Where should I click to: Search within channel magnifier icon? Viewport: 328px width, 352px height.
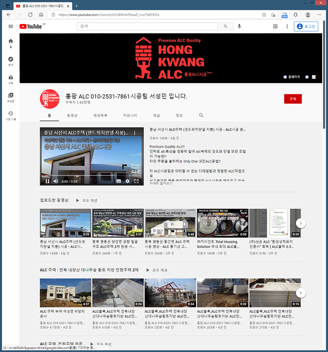coord(201,115)
